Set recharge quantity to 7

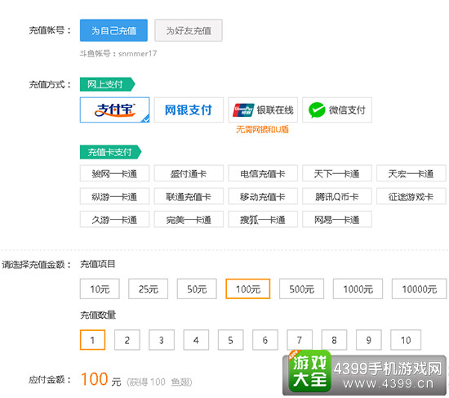point(300,340)
